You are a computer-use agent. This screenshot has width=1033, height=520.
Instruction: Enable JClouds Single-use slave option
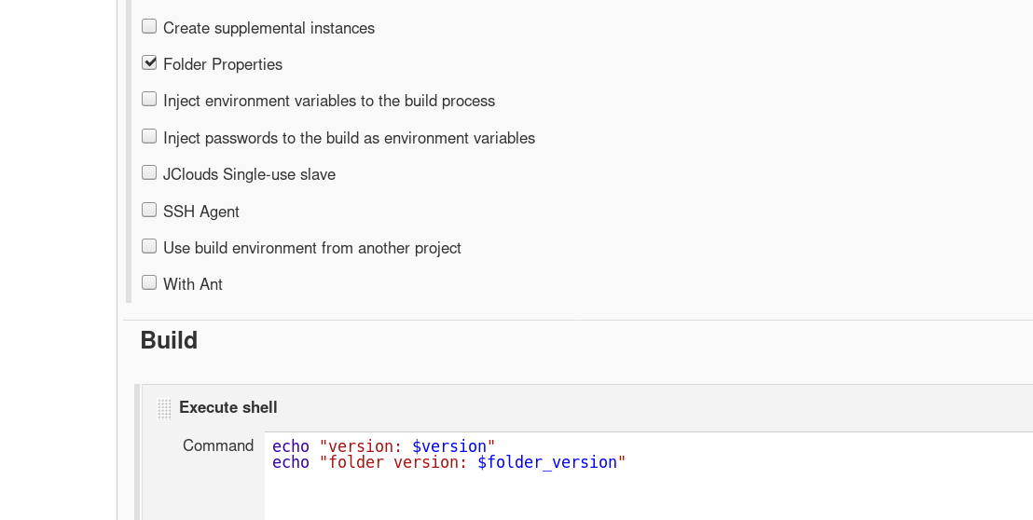tap(149, 172)
